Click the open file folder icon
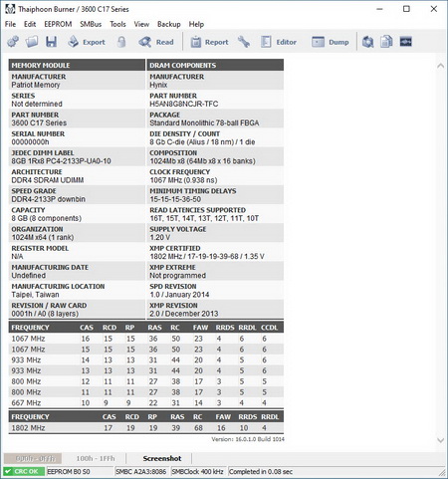The image size is (448, 479). [32, 42]
